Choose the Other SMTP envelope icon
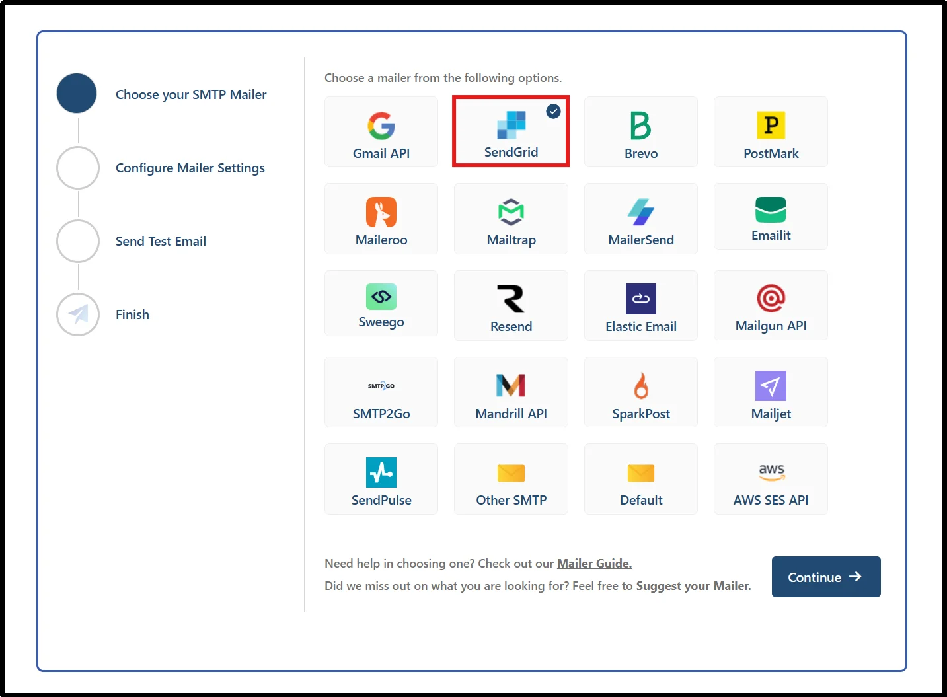The width and height of the screenshot is (947, 697). pos(511,473)
